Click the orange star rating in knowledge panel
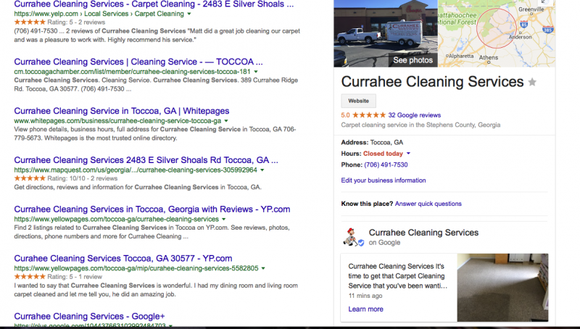The width and height of the screenshot is (580, 329). point(369,114)
